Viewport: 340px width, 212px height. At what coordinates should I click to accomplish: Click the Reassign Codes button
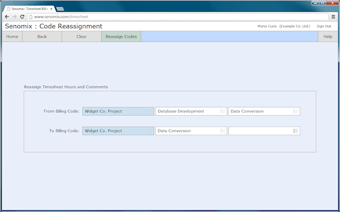pyautogui.click(x=121, y=37)
